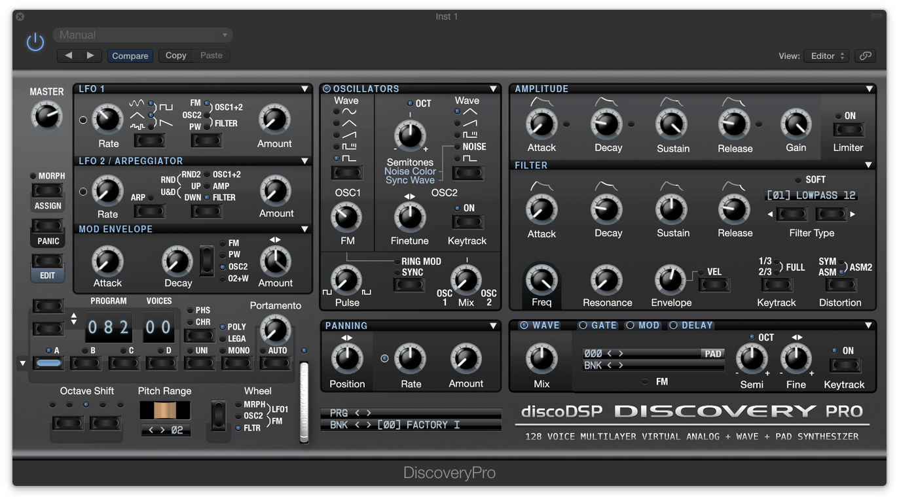The height and width of the screenshot is (501, 899).
Task: Click the Filter Resonance knob
Action: (607, 280)
